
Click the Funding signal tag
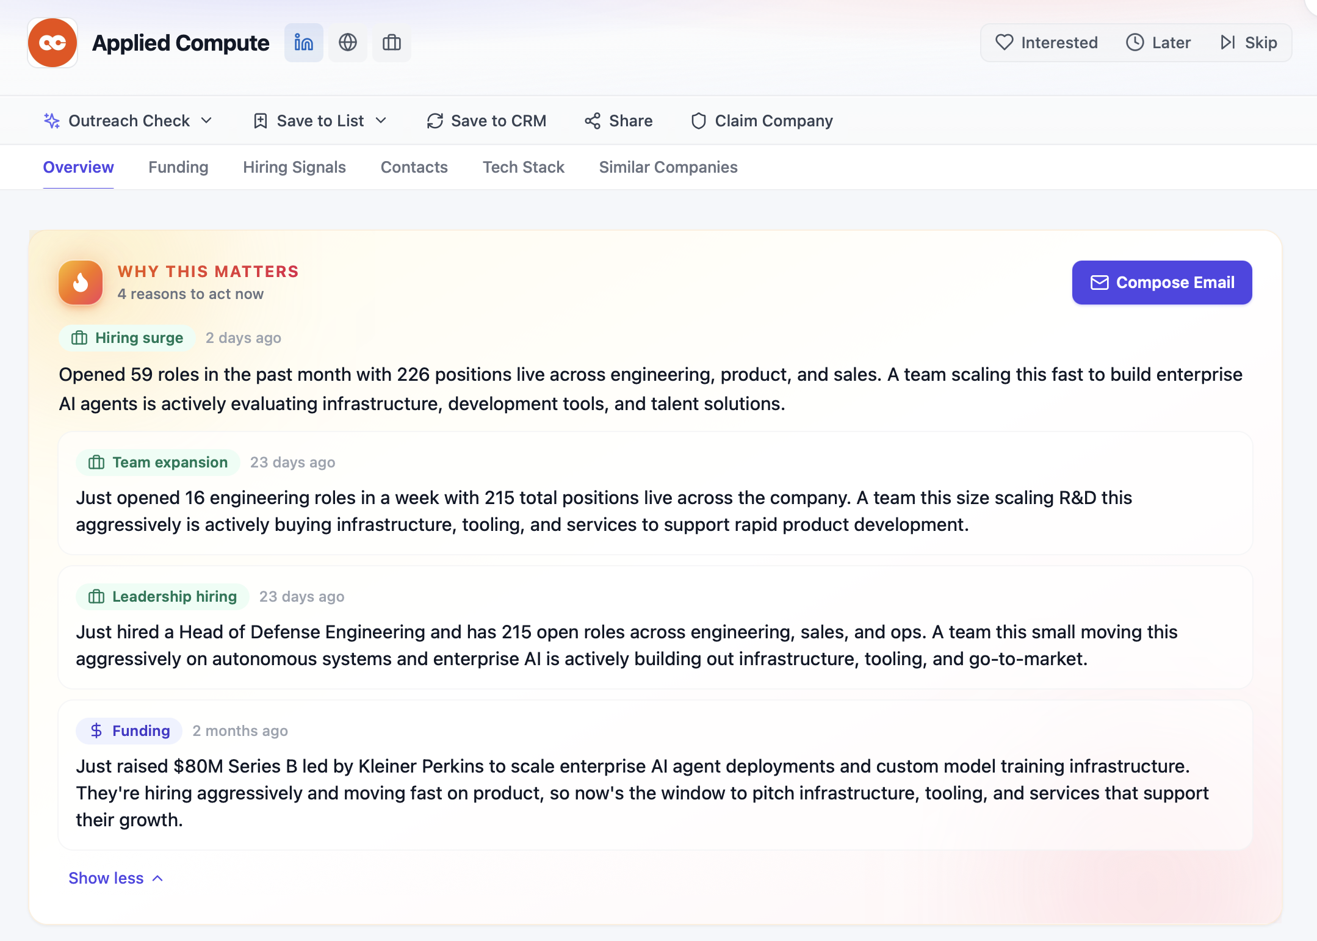point(129,731)
